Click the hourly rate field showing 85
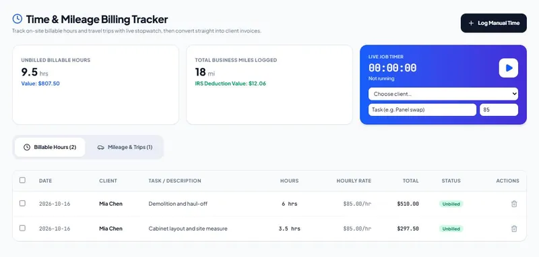 pos(499,110)
